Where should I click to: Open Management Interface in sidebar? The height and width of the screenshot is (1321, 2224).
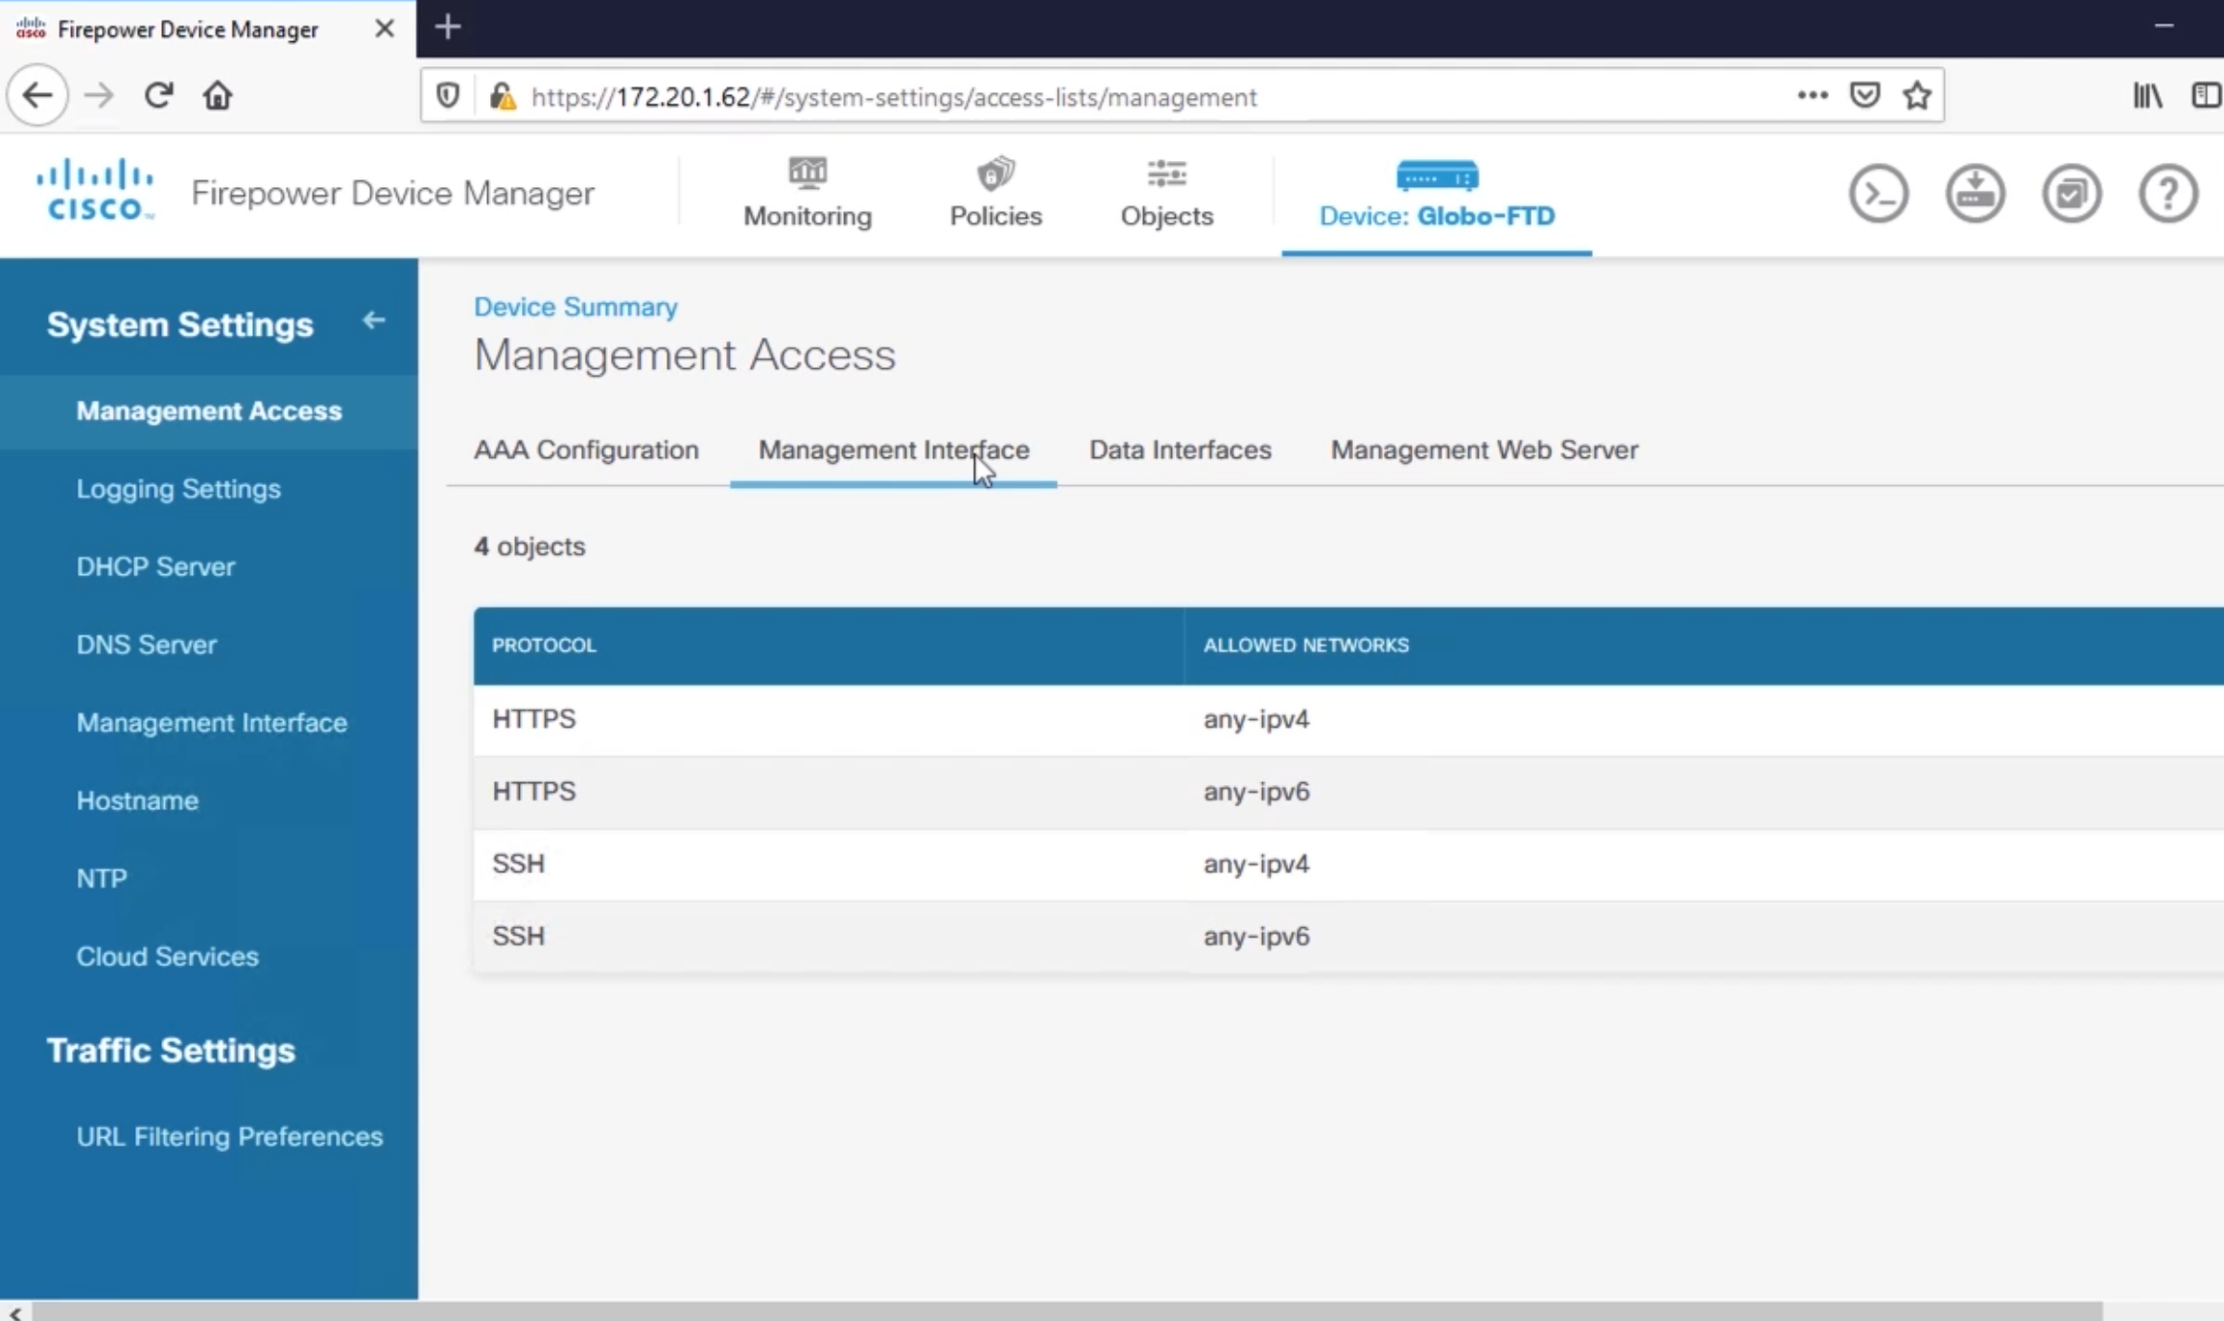[212, 723]
